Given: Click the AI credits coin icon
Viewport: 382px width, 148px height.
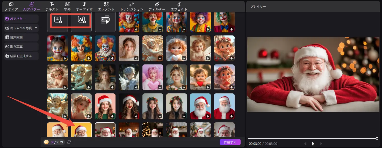Looking at the screenshot, I should pos(46,142).
